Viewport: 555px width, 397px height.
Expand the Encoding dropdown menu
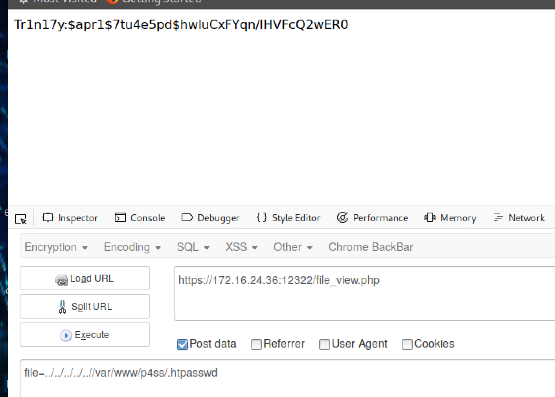(x=132, y=247)
